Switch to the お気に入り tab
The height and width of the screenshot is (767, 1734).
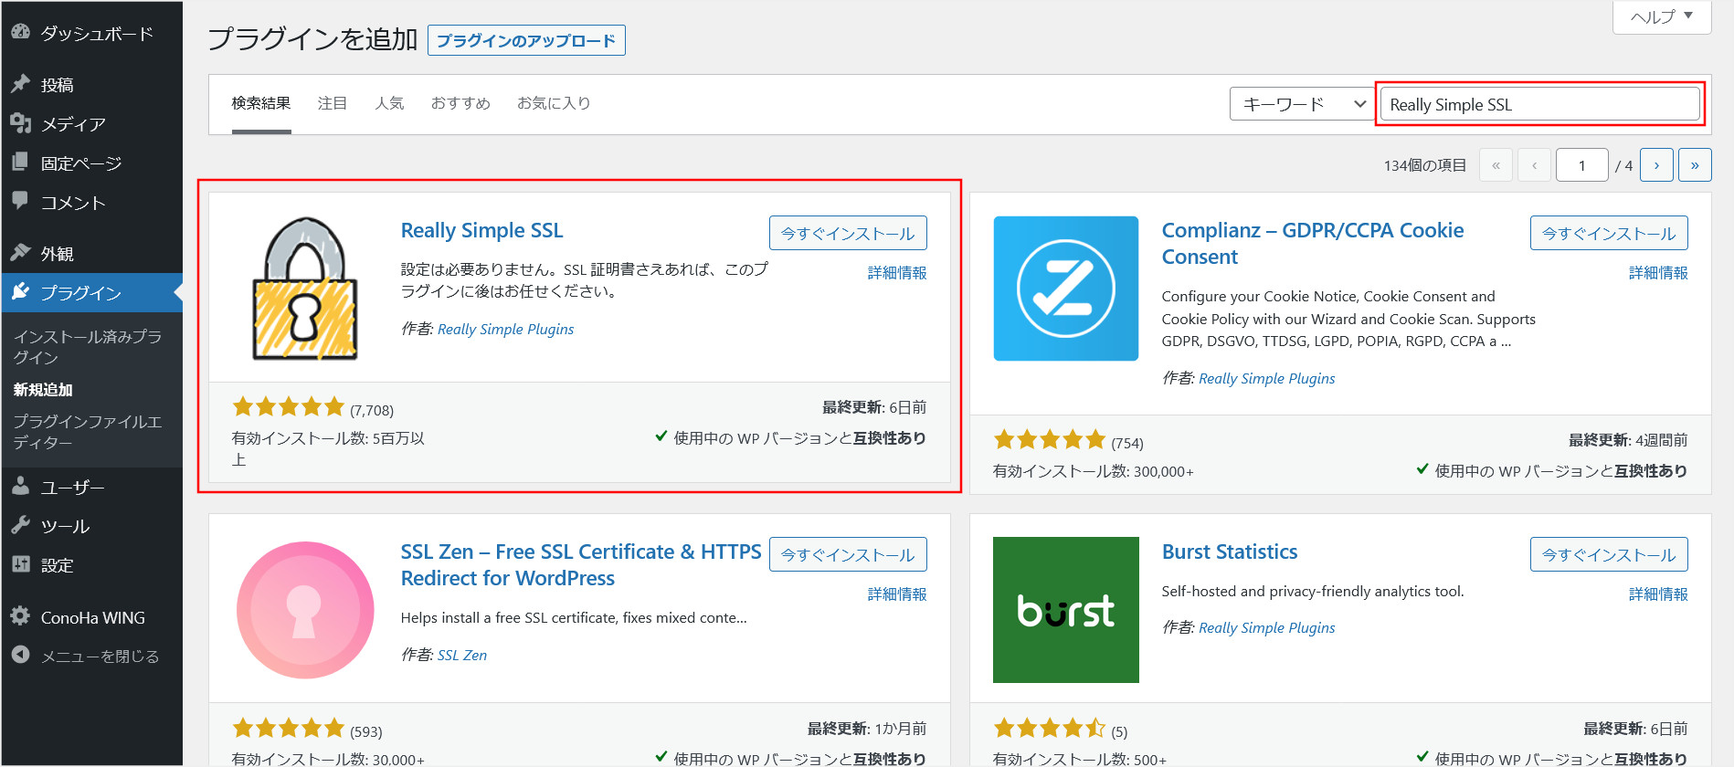(554, 103)
